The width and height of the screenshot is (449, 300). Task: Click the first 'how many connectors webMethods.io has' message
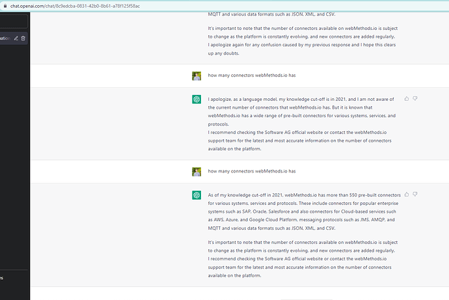pyautogui.click(x=252, y=75)
